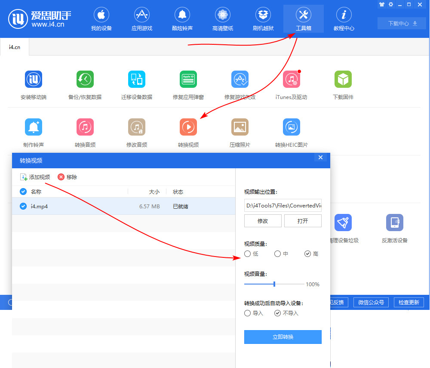Screen dimensions: 430x368
Task: Choose 导入 for auto-import after conversion
Action: pos(247,313)
